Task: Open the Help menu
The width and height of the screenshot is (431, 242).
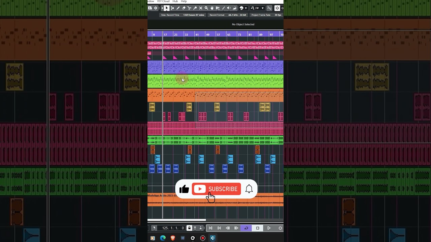Action: pos(184,1)
